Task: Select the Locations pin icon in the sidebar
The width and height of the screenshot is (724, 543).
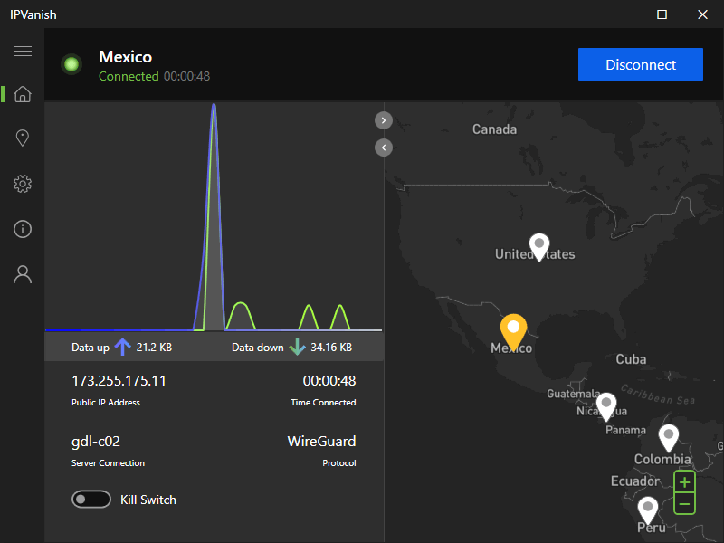Action: tap(22, 138)
